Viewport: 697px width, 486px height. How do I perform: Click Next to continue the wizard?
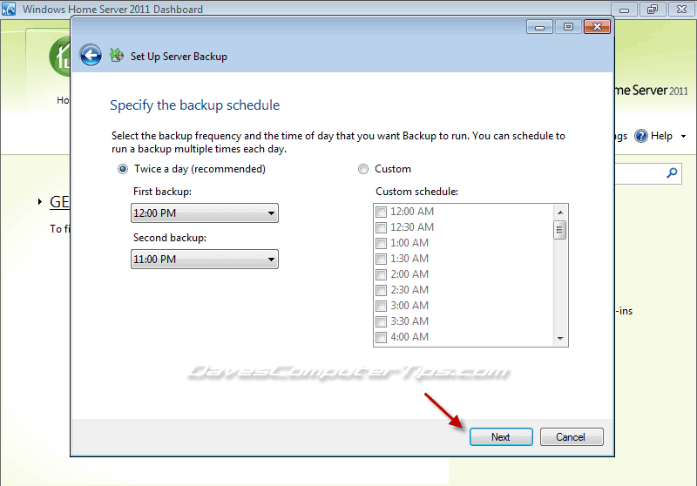tap(501, 437)
